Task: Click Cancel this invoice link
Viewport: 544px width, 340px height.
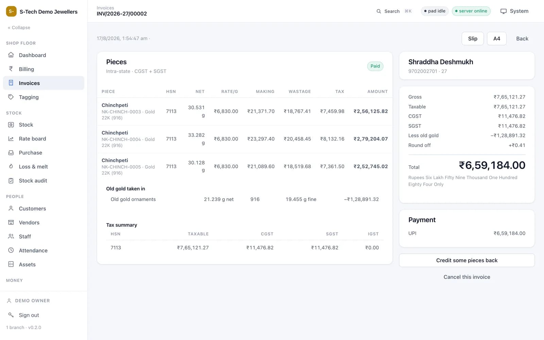Action: [467, 277]
